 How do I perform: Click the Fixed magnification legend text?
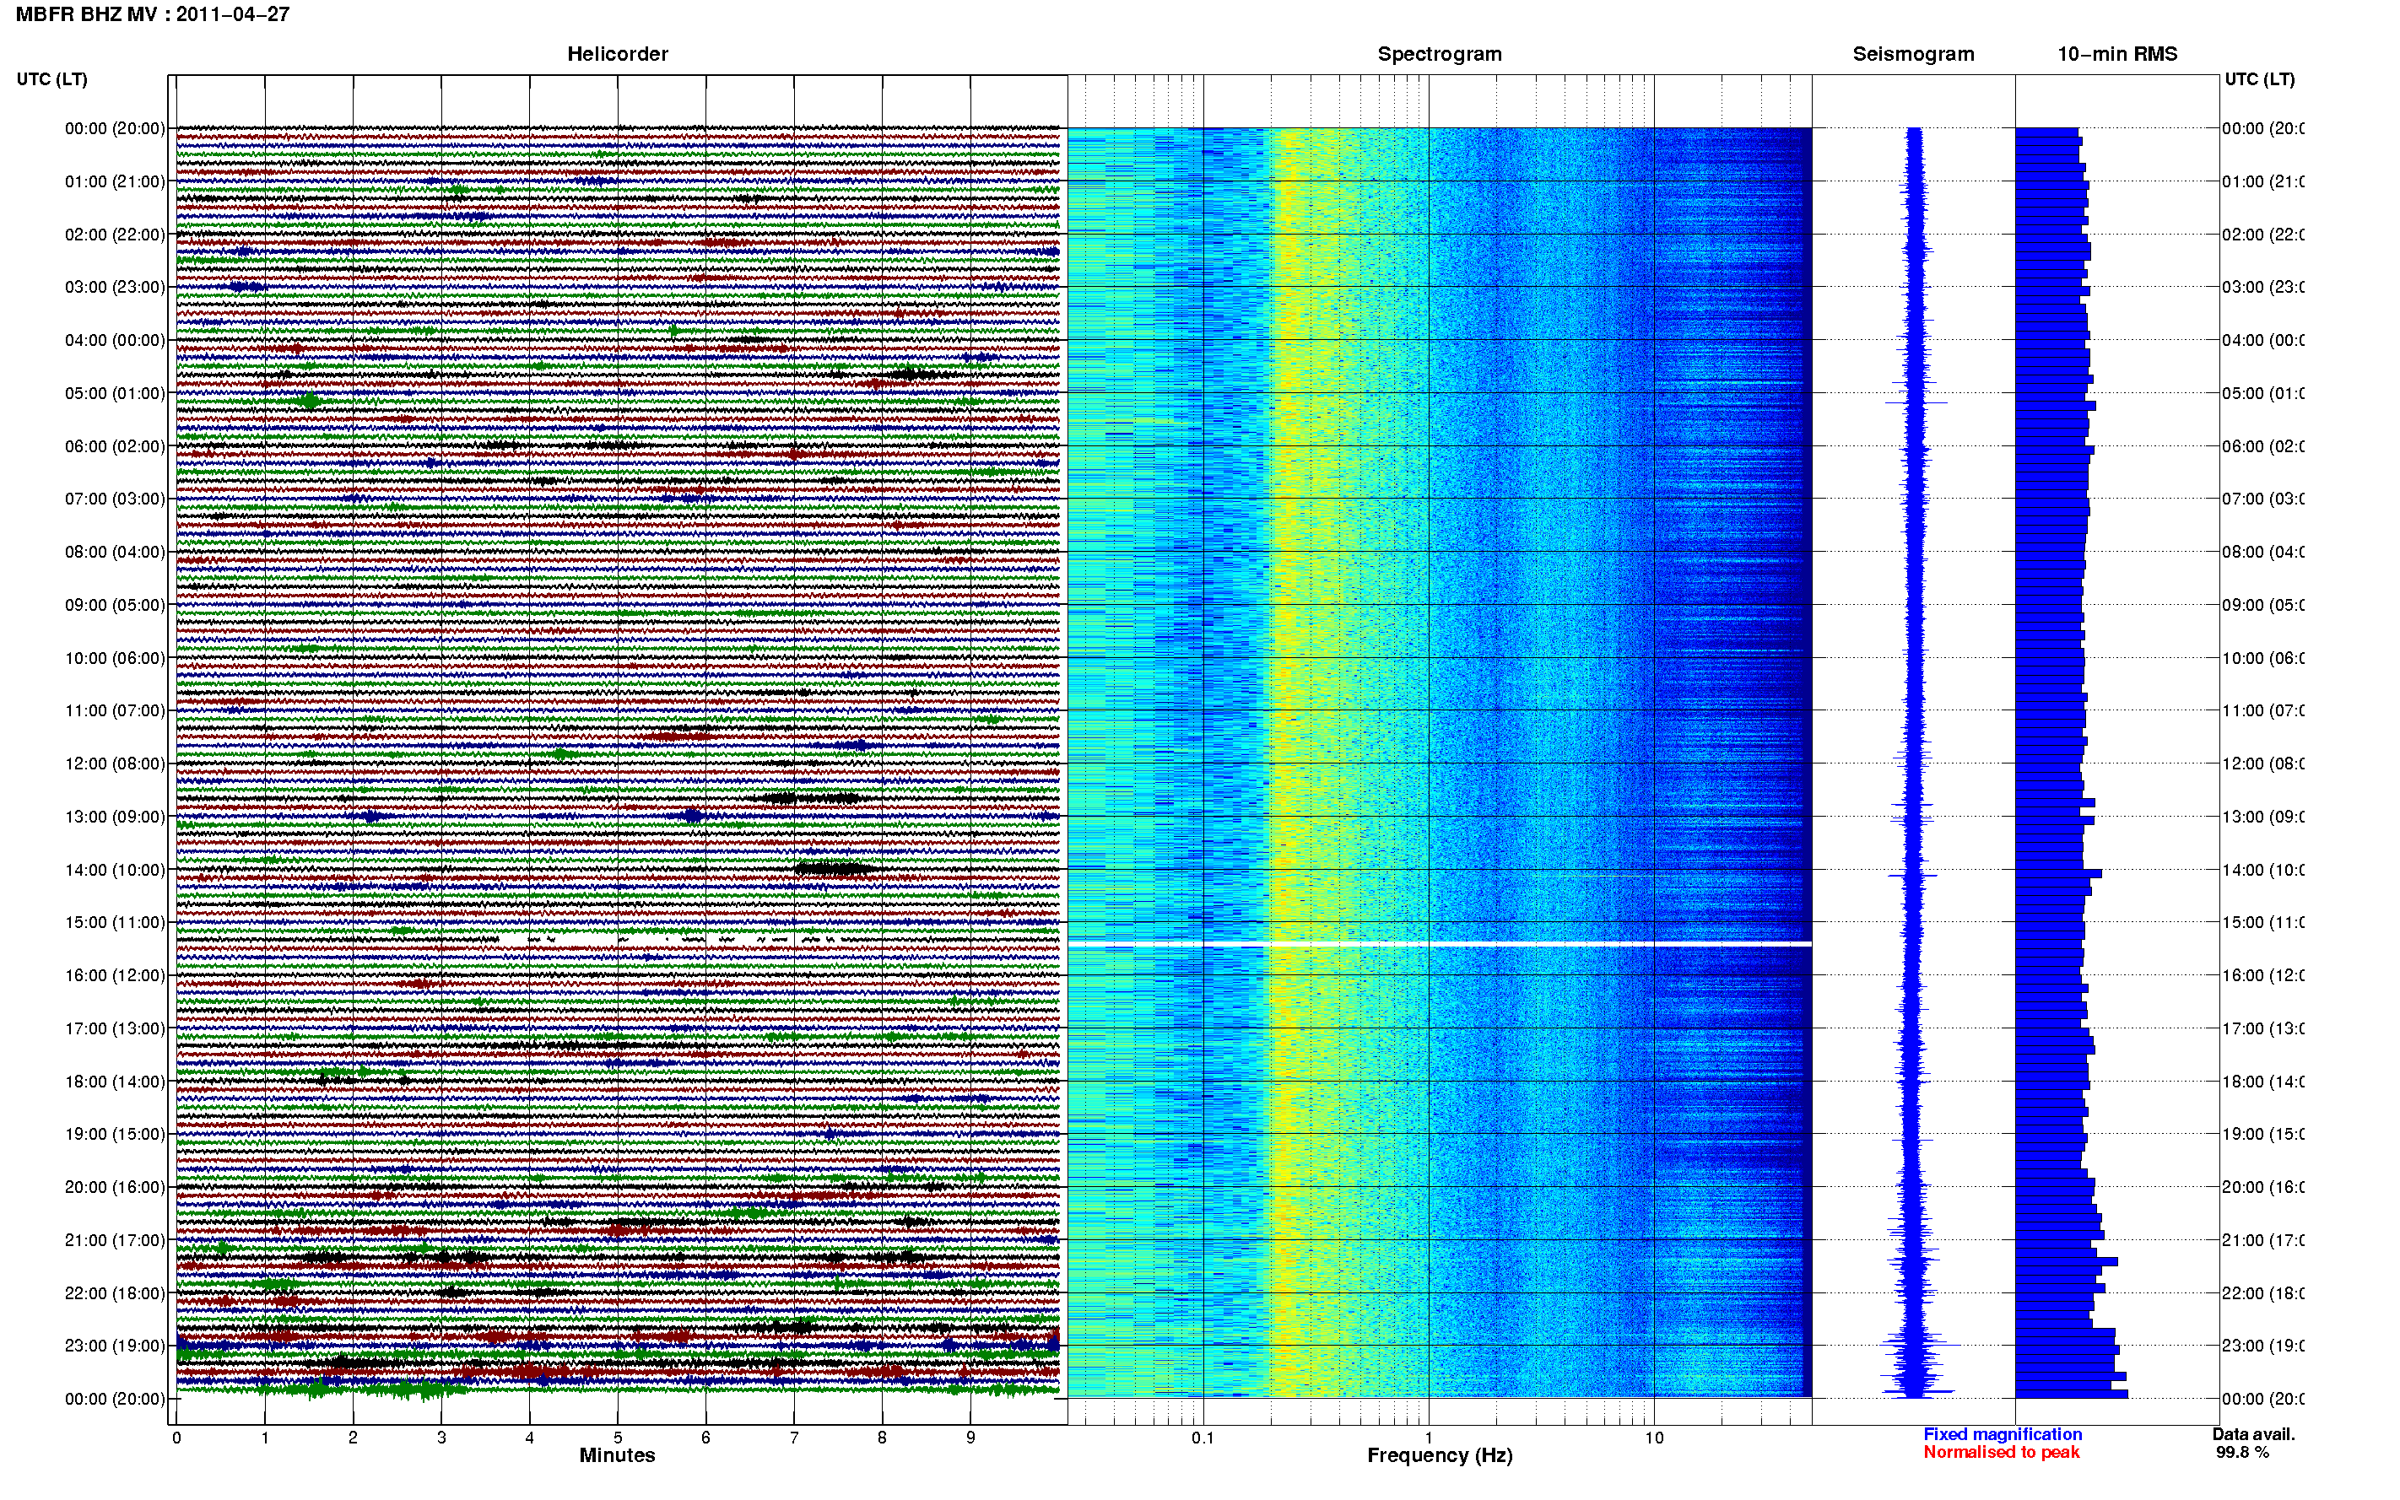click(x=2003, y=1434)
